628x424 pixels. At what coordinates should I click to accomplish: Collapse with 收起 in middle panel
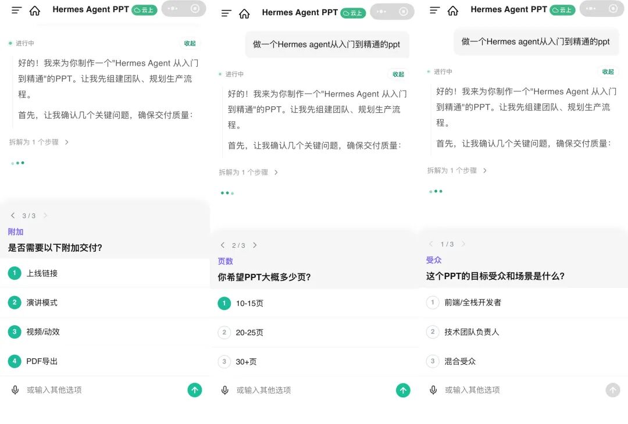click(398, 74)
